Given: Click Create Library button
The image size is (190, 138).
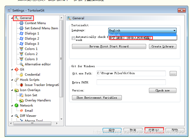Looking at the screenshot, I should point(162,47).
